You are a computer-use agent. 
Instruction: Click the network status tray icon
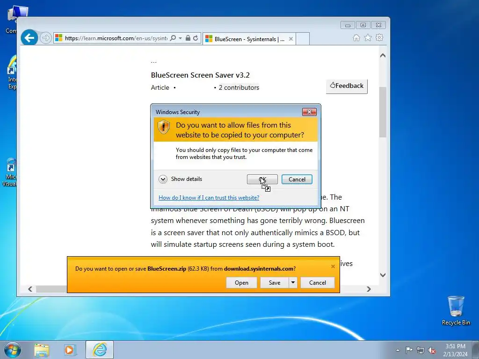421,350
